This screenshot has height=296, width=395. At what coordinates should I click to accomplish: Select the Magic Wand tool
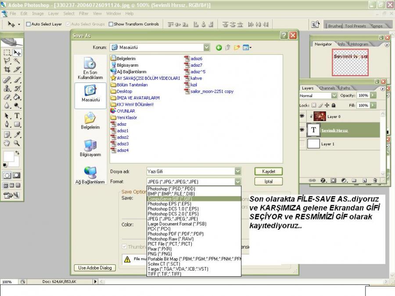[17, 61]
